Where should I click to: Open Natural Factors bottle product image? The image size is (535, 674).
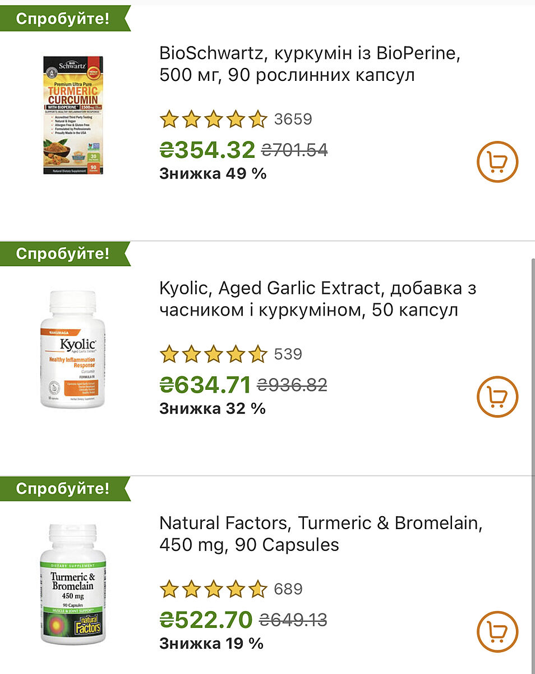73,584
